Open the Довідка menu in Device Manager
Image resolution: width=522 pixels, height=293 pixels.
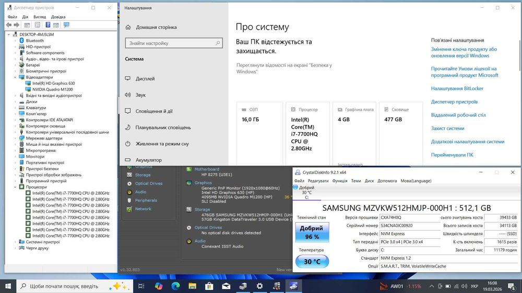(58, 17)
